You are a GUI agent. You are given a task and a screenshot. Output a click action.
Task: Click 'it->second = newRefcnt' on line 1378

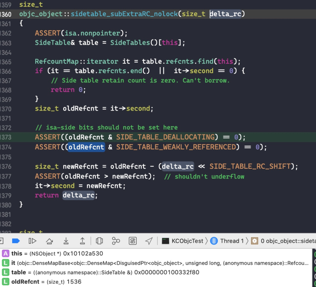(x=80, y=186)
